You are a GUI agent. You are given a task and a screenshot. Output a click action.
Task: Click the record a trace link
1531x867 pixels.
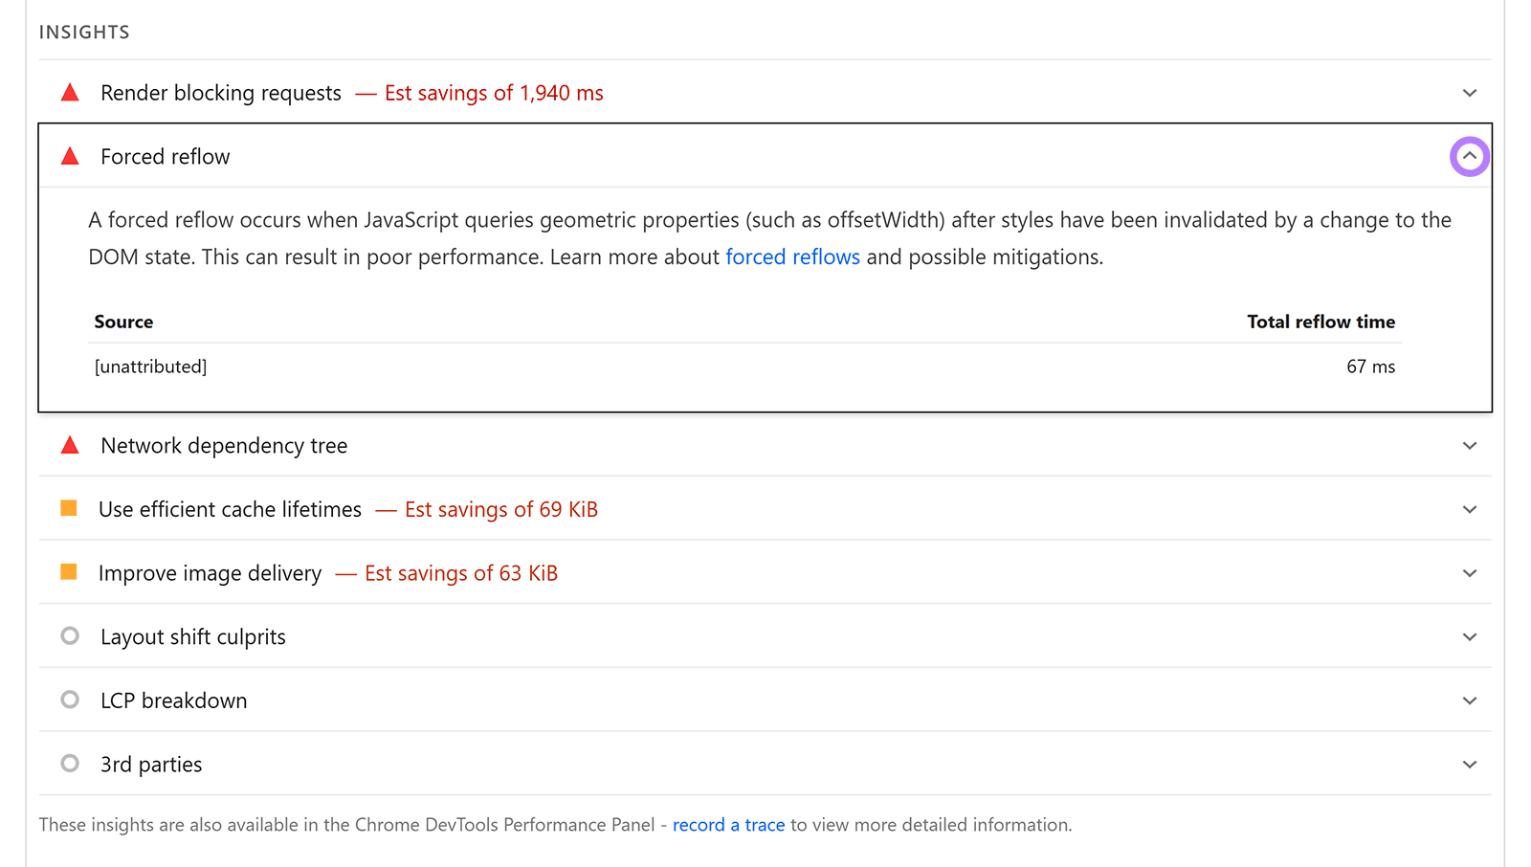click(728, 824)
